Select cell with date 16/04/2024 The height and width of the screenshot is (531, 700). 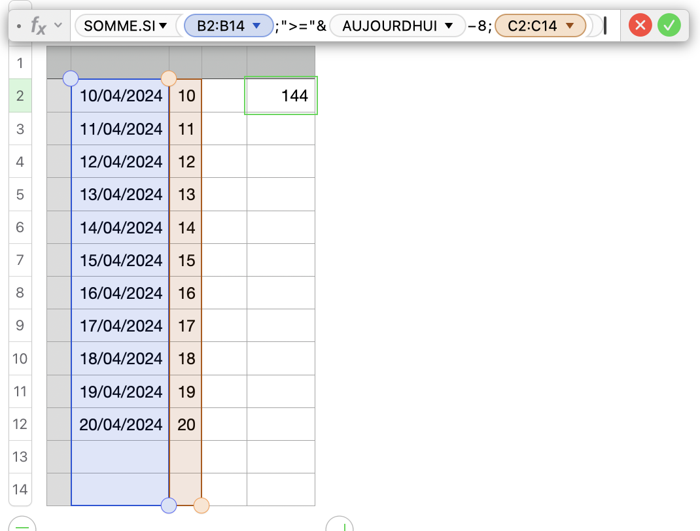tap(120, 293)
